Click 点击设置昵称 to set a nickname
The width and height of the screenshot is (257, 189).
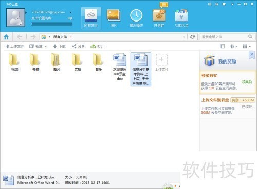(x=42, y=18)
